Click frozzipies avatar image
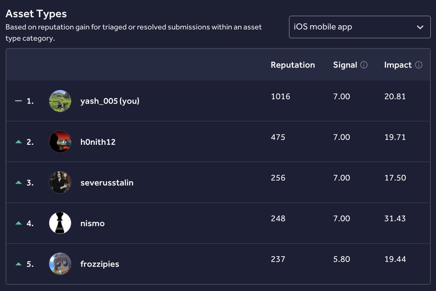This screenshot has width=436, height=291. point(60,263)
